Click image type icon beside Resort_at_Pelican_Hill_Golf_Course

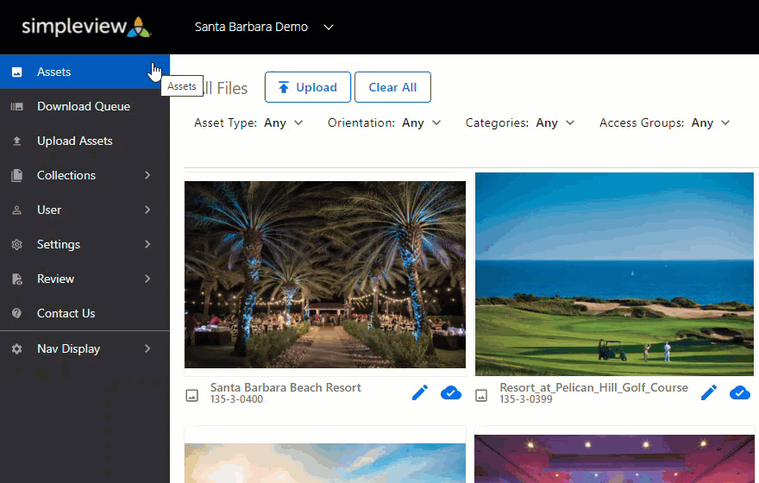(481, 395)
